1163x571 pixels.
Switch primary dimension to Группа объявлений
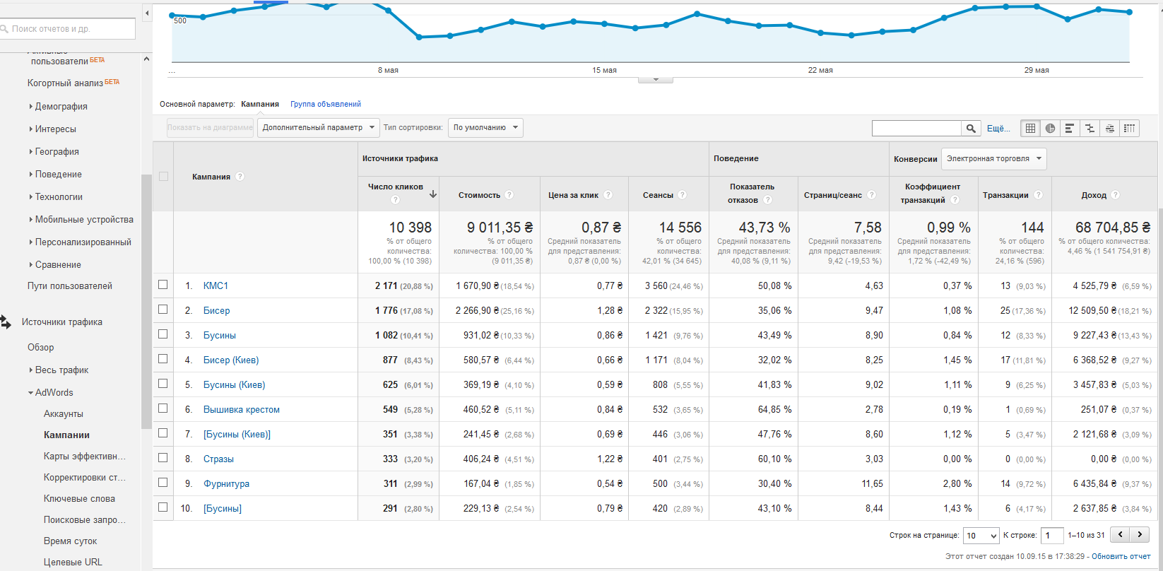[x=325, y=104]
